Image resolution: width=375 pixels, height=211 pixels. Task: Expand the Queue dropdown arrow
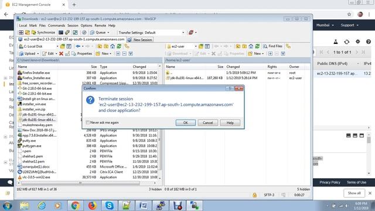(108, 33)
